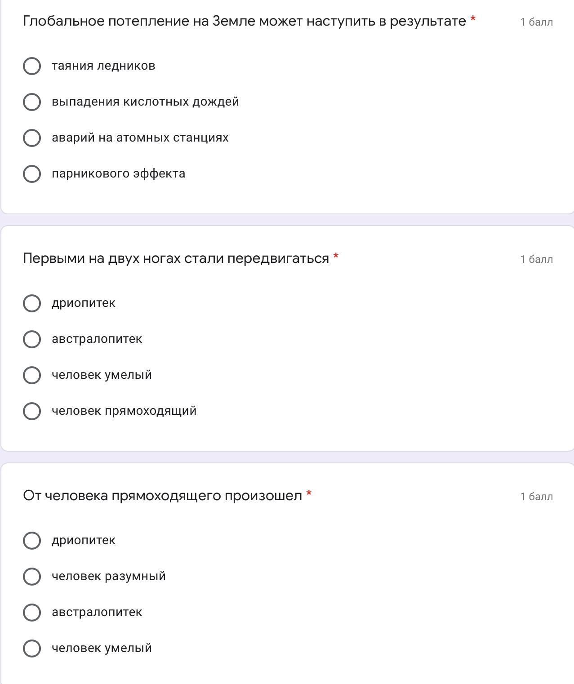The image size is (574, 684).
Task: Select the 'человек разумный' radio option
Action: [32, 577]
